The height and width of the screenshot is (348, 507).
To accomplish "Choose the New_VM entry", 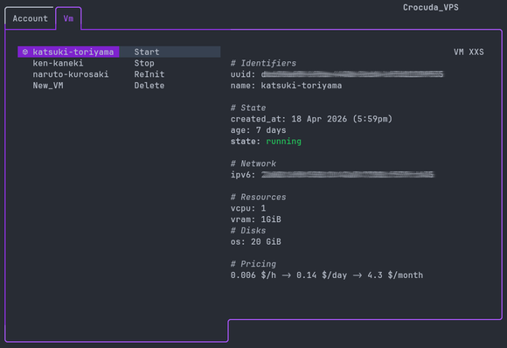I will click(48, 86).
